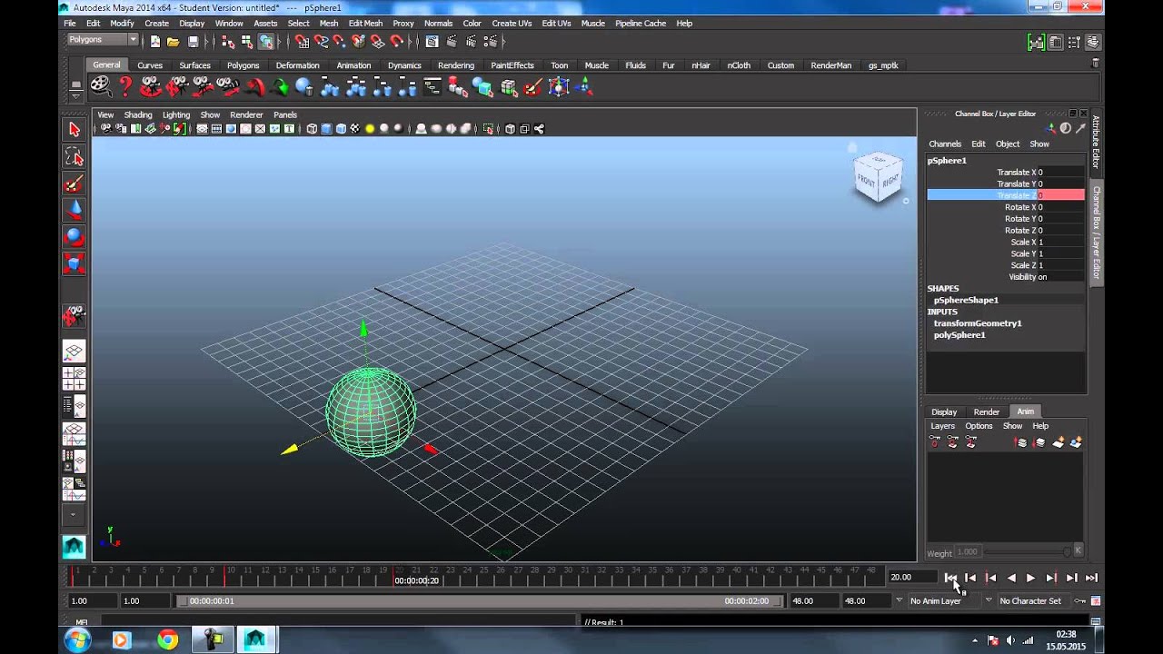Screen dimensions: 1163x654
Task: Toggle Select by object type mode
Action: coord(265,41)
